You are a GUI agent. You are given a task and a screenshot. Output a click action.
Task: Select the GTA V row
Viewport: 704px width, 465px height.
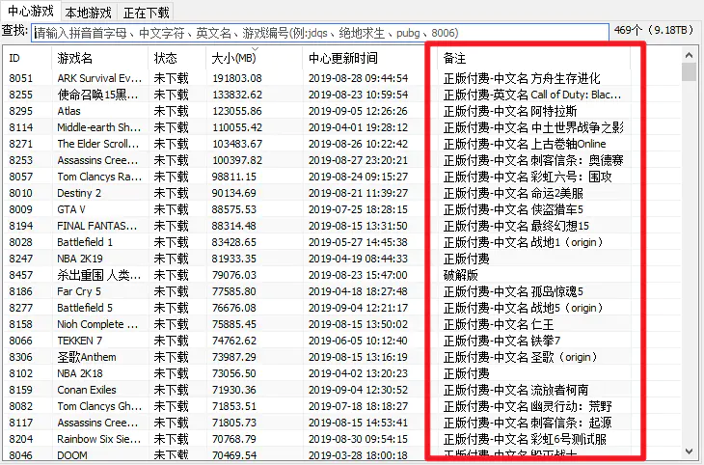coord(342,209)
